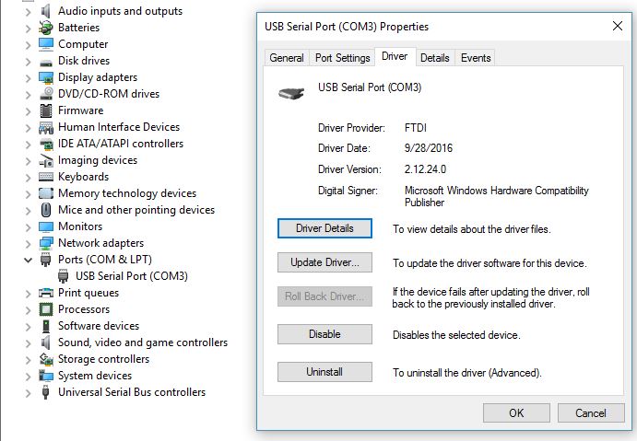
Task: Click the Uninstall driver button
Action: click(324, 372)
